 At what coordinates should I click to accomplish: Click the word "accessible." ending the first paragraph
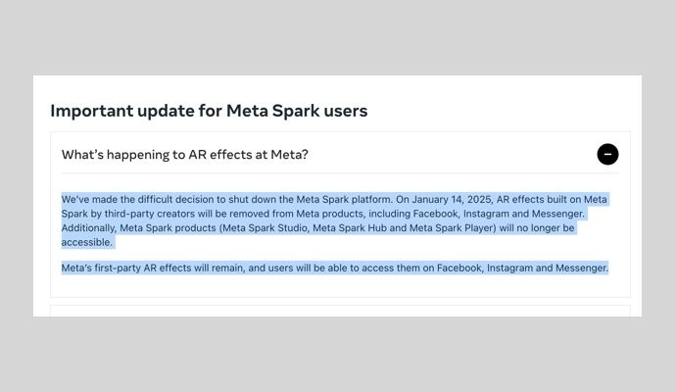pyautogui.click(x=86, y=242)
